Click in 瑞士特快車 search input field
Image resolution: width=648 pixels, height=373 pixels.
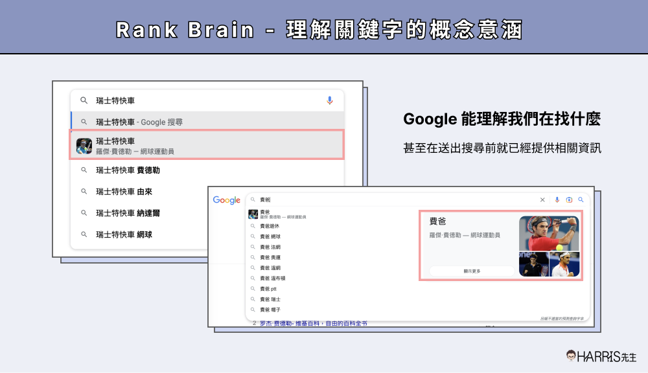point(207,100)
